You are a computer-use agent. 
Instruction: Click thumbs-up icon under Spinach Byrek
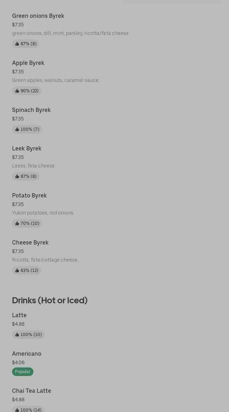click(x=17, y=129)
